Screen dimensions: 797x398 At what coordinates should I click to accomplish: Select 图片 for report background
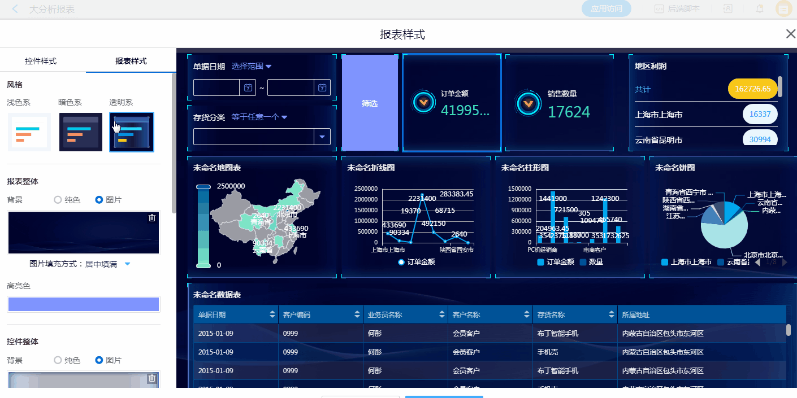tap(99, 200)
